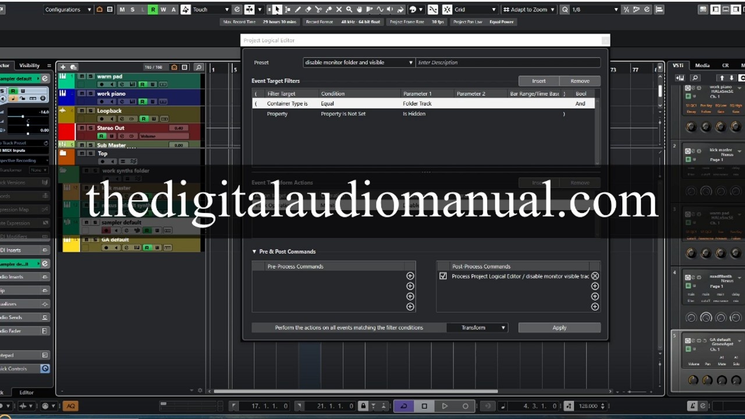Click the punch lock icon in transport
This screenshot has width=745, height=419.
363,406
